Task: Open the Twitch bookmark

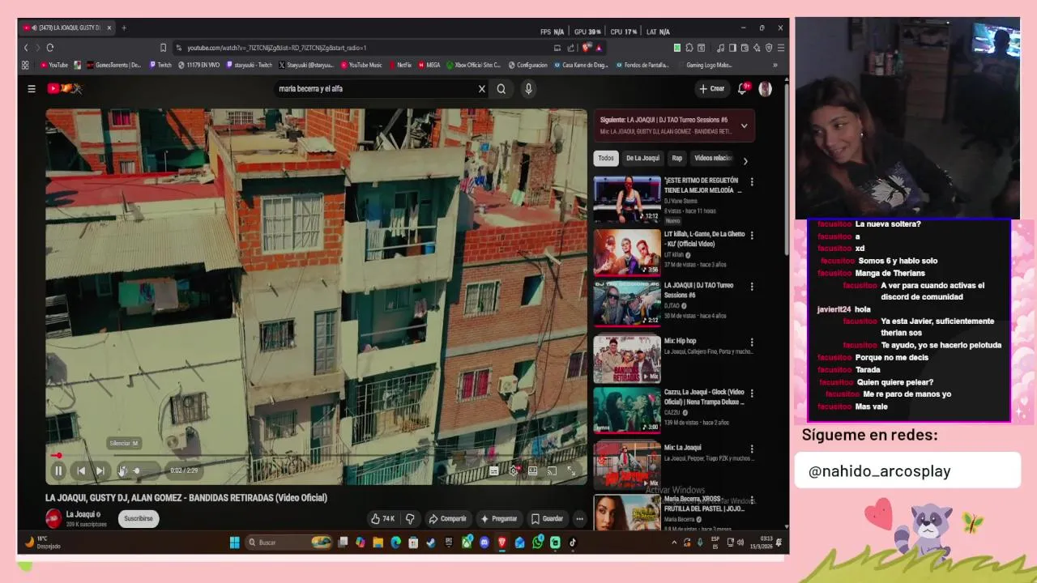Action: (160, 65)
